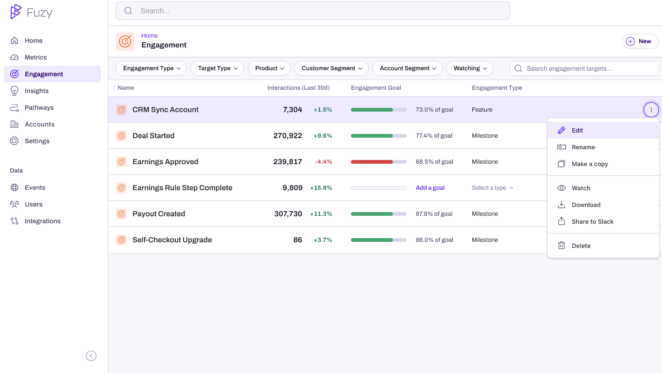Image resolution: width=662 pixels, height=373 pixels.
Task: Click the Fuzy logo icon
Action: [16, 12]
